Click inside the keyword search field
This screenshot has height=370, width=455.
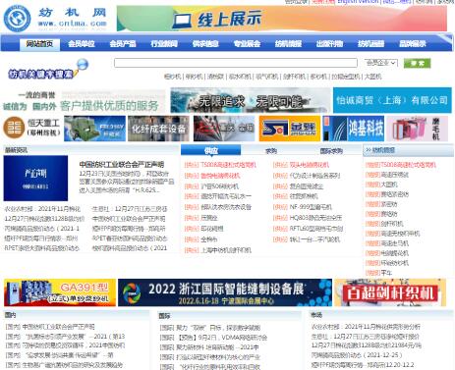tap(236, 63)
